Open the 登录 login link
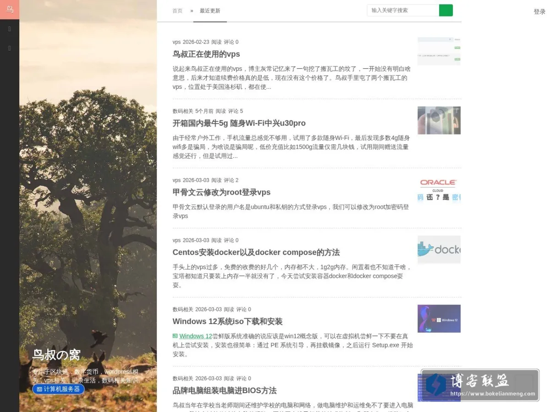This screenshot has height=412, width=550. (539, 12)
